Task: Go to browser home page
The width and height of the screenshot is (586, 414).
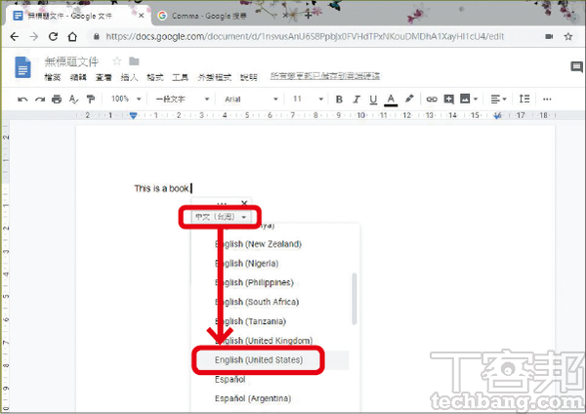Action: click(72, 37)
